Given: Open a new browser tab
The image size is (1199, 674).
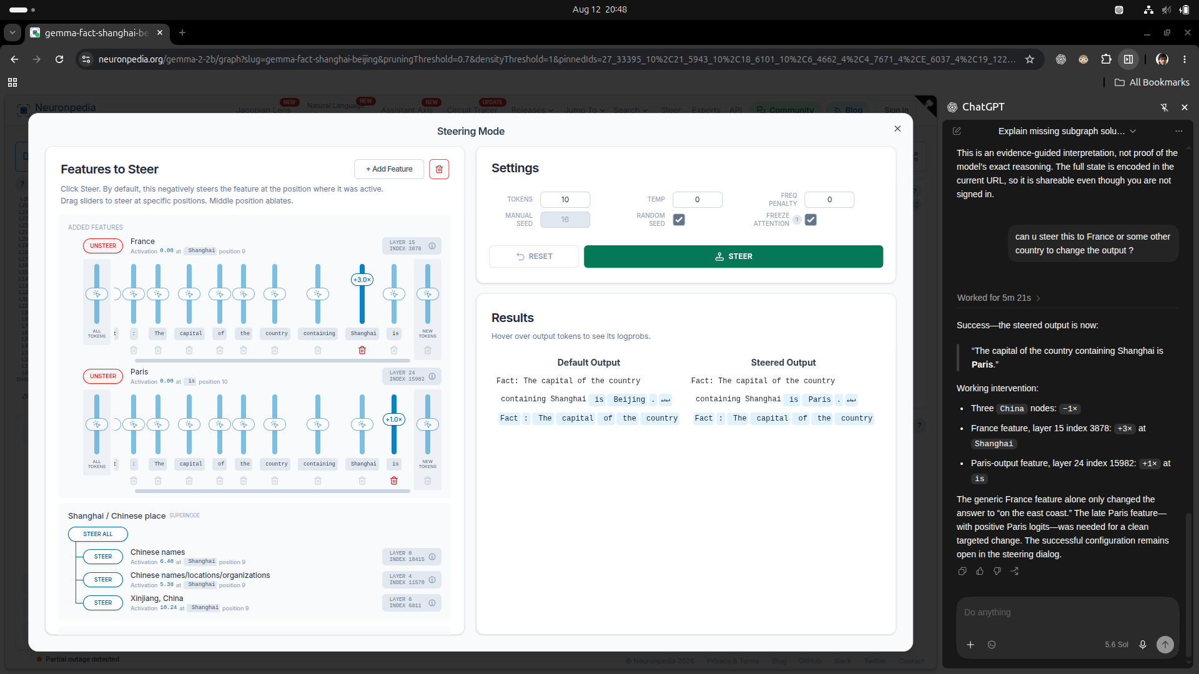Looking at the screenshot, I should point(182,32).
